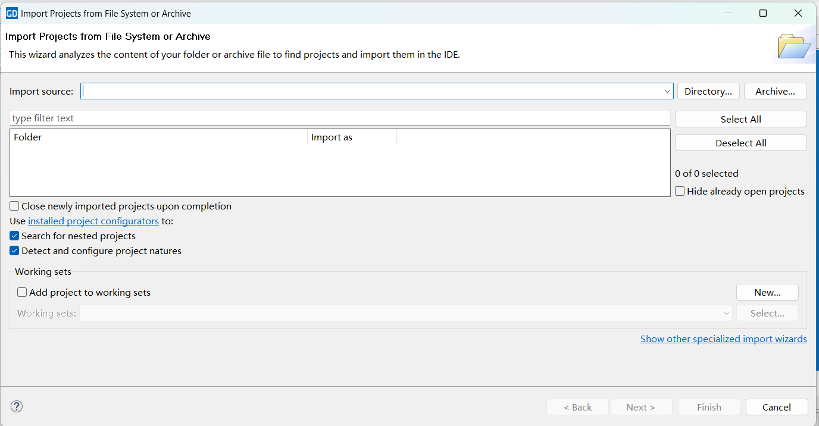Image resolution: width=819 pixels, height=426 pixels.
Task: Close the import dialog with X
Action: (x=798, y=13)
